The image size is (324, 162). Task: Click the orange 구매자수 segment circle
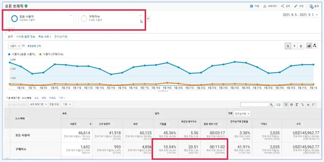[x=84, y=18]
